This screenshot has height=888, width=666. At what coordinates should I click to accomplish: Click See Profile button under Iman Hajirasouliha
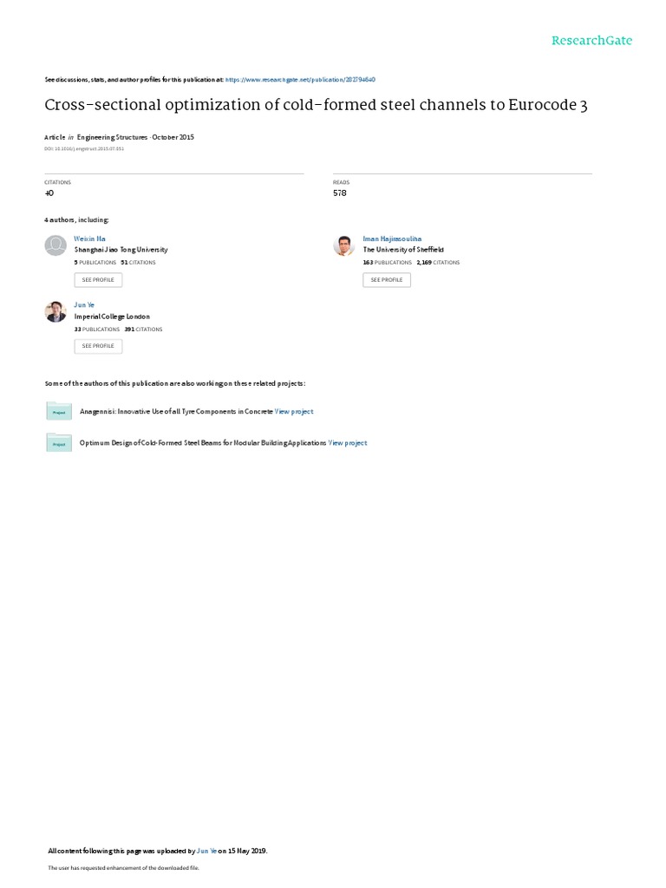pos(387,280)
